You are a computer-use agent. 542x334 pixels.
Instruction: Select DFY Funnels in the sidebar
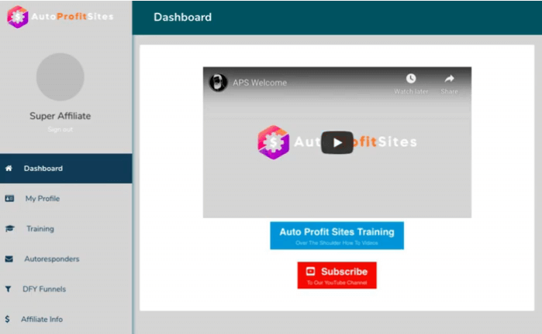tap(66, 289)
